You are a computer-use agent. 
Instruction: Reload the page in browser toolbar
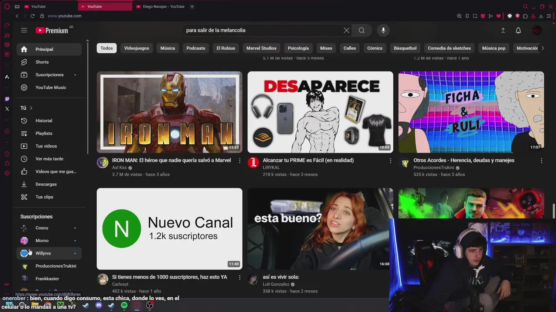[x=32, y=16]
